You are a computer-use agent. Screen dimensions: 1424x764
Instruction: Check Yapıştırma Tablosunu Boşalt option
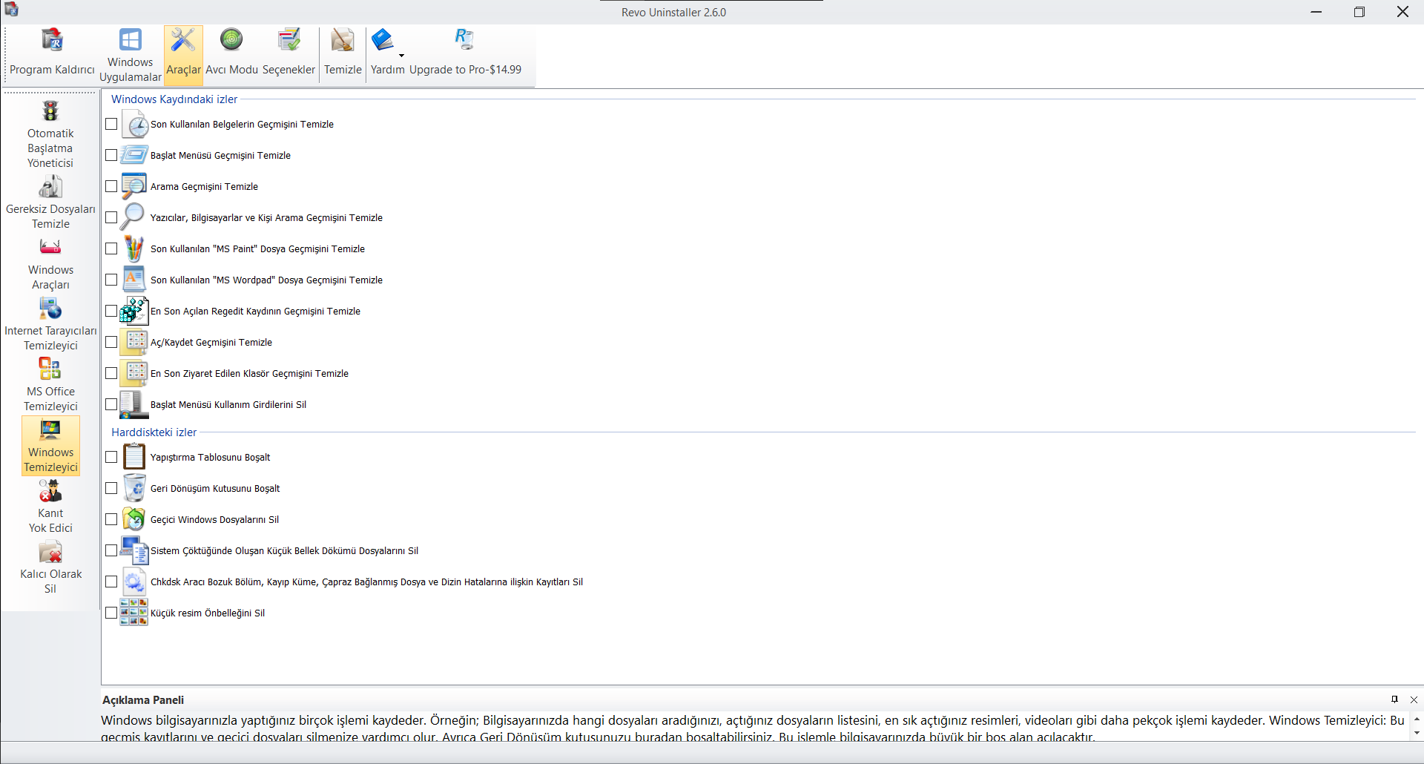[x=111, y=457]
